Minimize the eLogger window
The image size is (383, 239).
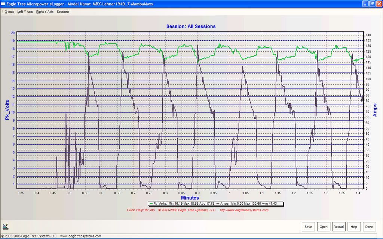point(365,4)
